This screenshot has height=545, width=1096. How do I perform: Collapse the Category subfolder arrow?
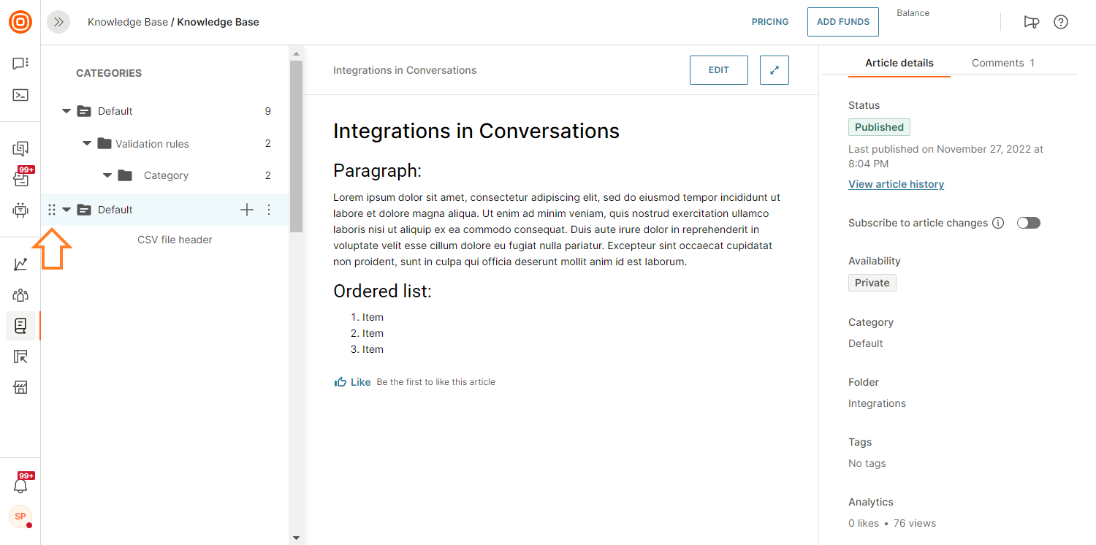tap(107, 175)
